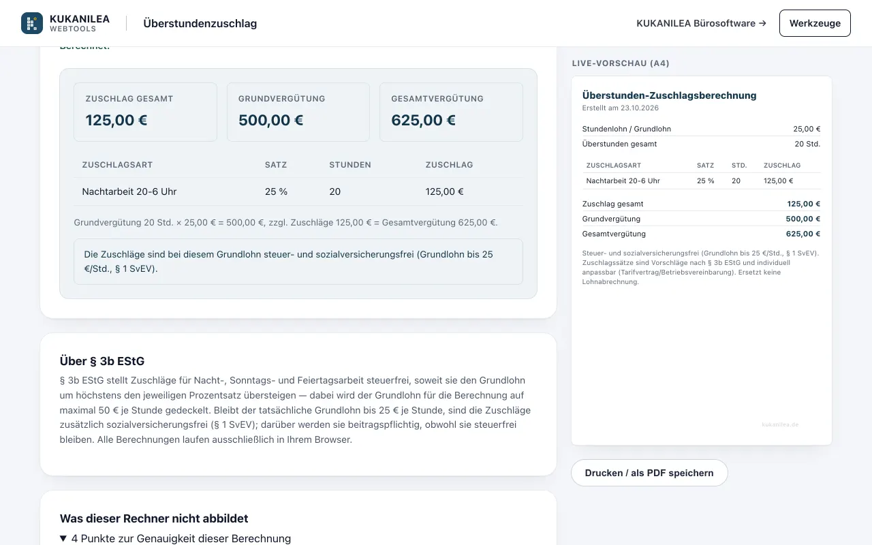Image resolution: width=872 pixels, height=545 pixels.
Task: Click the KUKANILEA logo icon
Action: coord(32,23)
